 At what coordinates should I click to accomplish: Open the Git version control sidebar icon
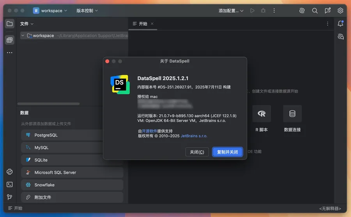[10, 197]
